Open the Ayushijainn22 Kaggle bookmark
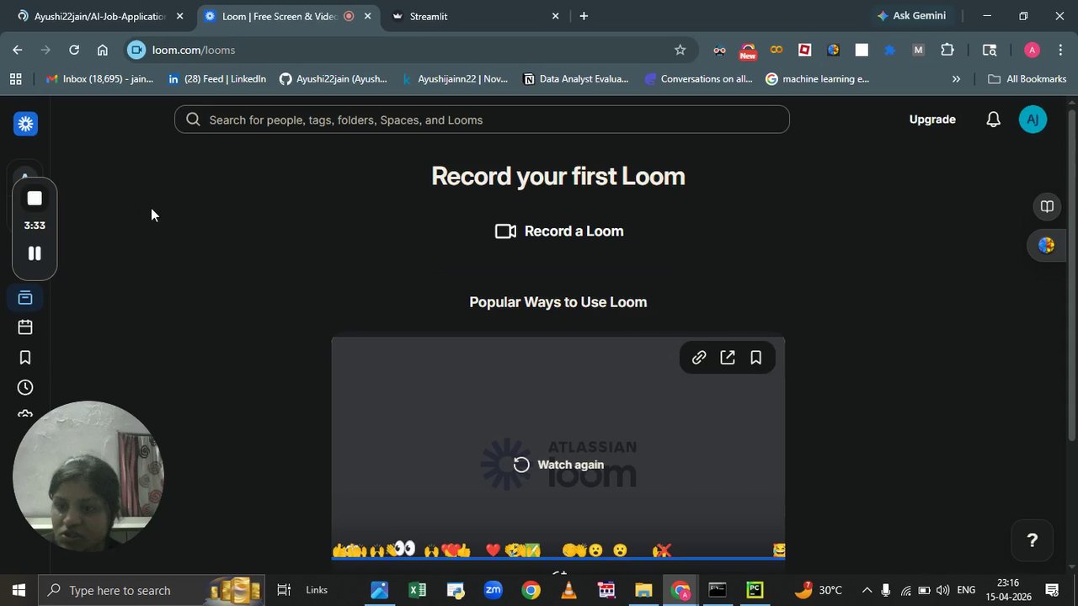The width and height of the screenshot is (1078, 606). (x=456, y=79)
